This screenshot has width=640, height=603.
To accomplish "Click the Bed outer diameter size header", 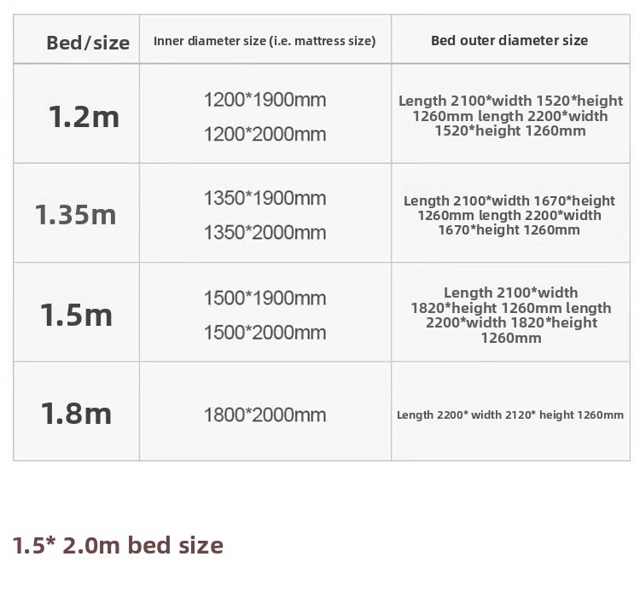I will [509, 40].
